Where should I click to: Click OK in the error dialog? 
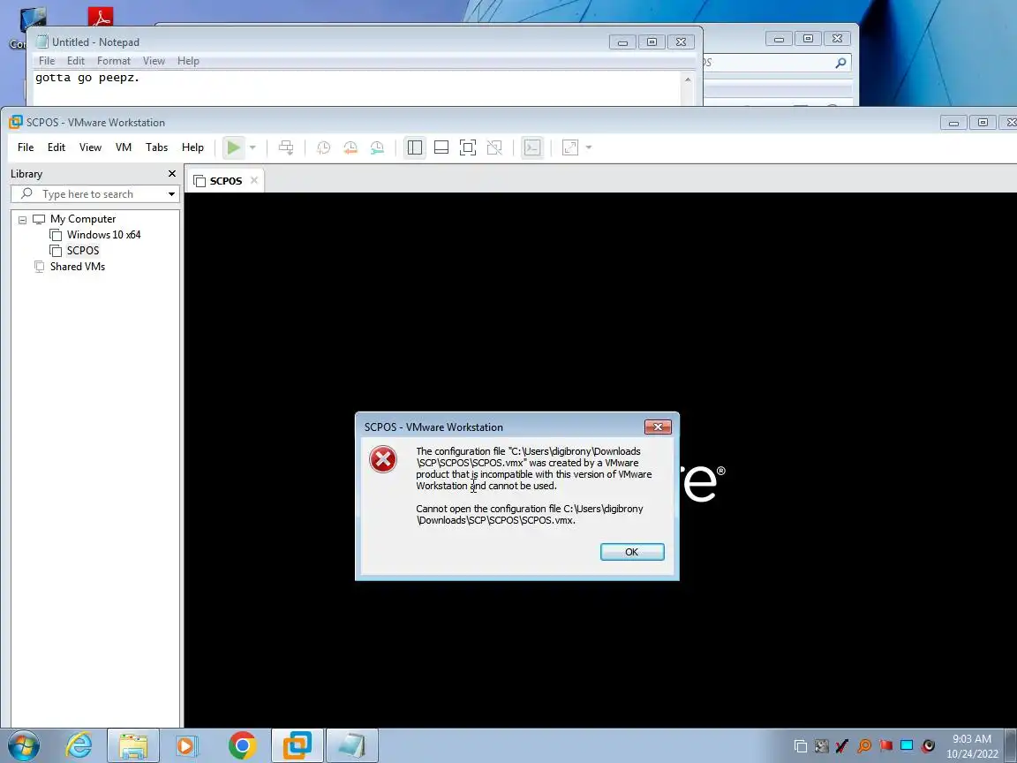click(x=632, y=551)
